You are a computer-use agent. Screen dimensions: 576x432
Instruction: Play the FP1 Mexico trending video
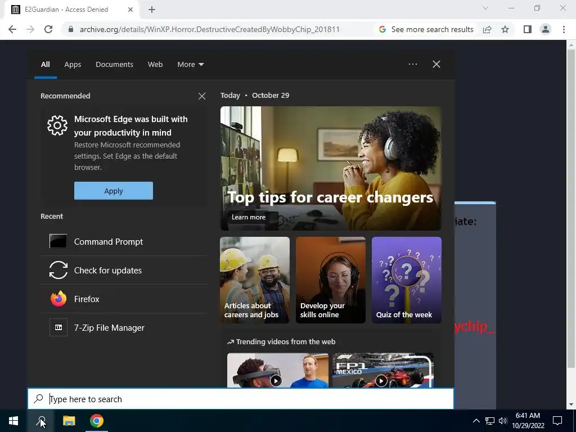[382, 370]
